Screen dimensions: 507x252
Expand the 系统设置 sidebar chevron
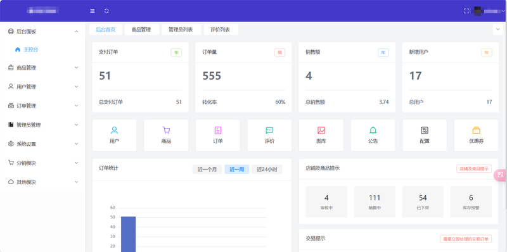(x=76, y=144)
